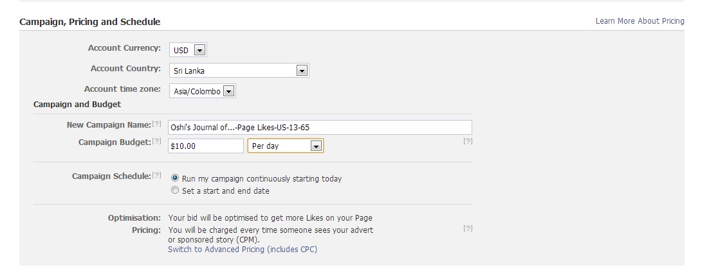This screenshot has width=709, height=272.
Task: Click help icon right of budget row
Action: [x=468, y=141]
